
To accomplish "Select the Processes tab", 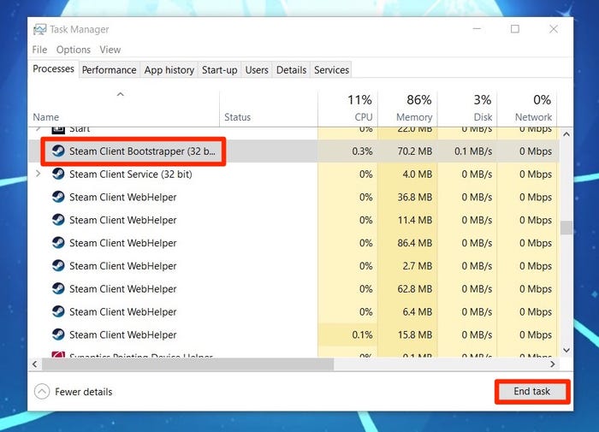I will 53,68.
